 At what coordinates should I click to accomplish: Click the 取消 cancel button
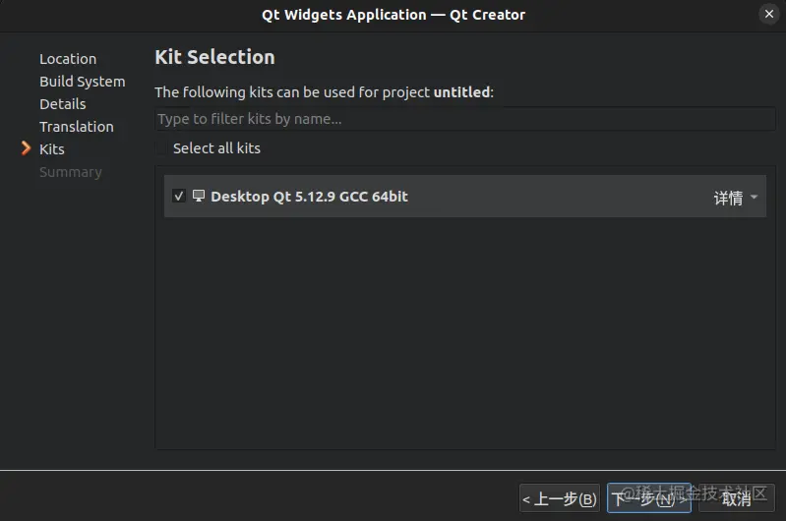click(x=737, y=498)
